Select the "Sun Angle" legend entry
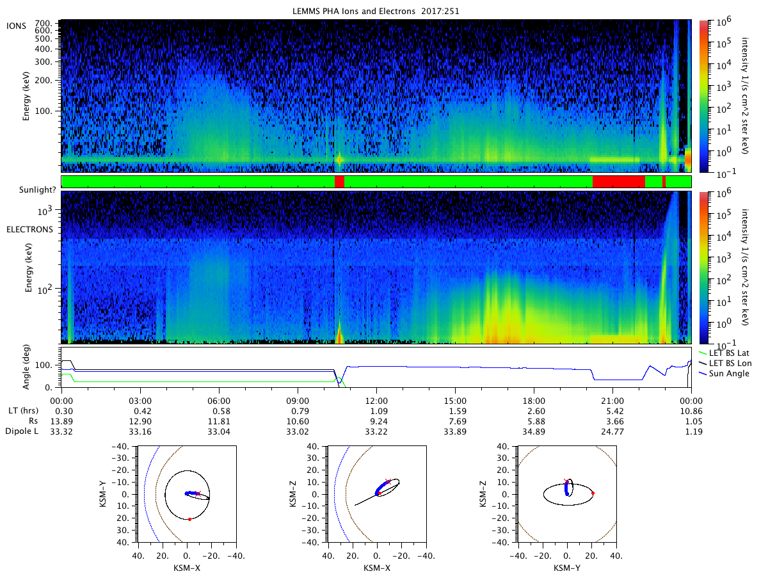The width and height of the screenshot is (768, 576). 726,372
